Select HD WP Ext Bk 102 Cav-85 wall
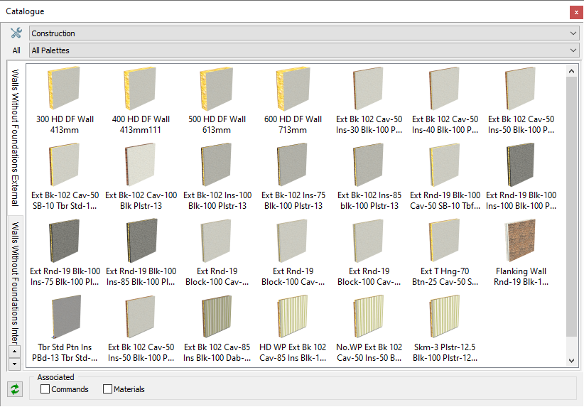Image resolution: width=584 pixels, height=407 pixels. coord(293,328)
